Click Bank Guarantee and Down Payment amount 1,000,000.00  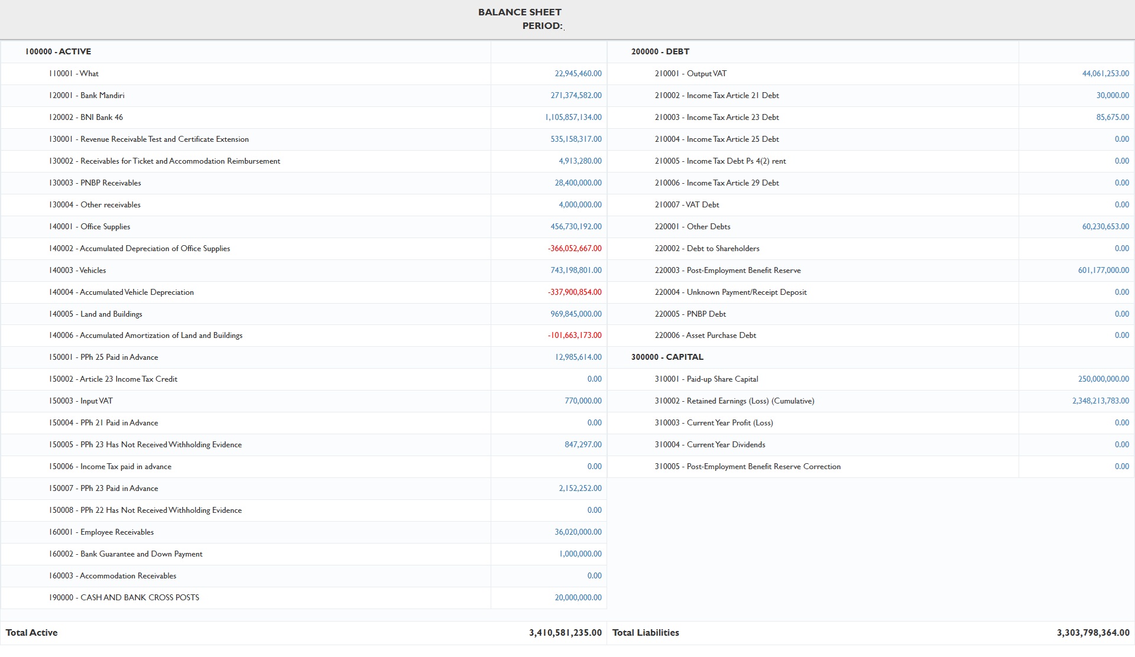[x=580, y=554]
